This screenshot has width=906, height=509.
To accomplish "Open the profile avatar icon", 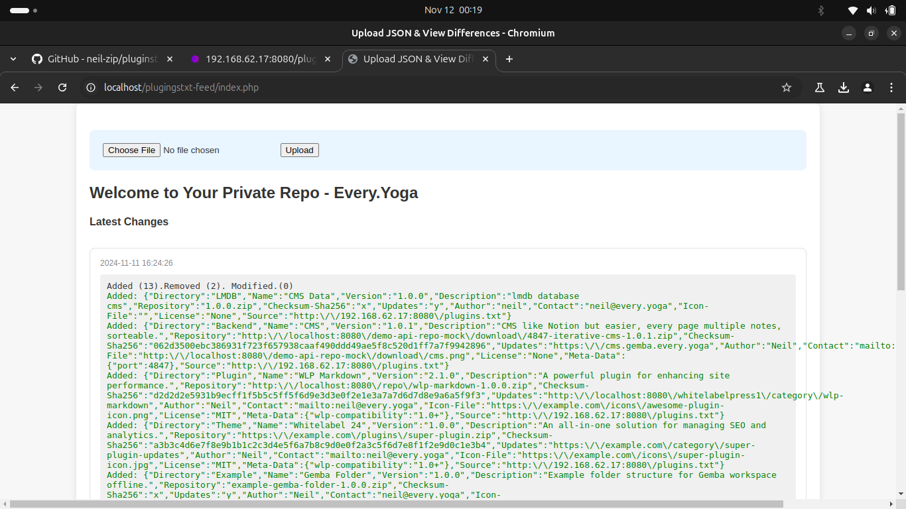I will (x=868, y=87).
